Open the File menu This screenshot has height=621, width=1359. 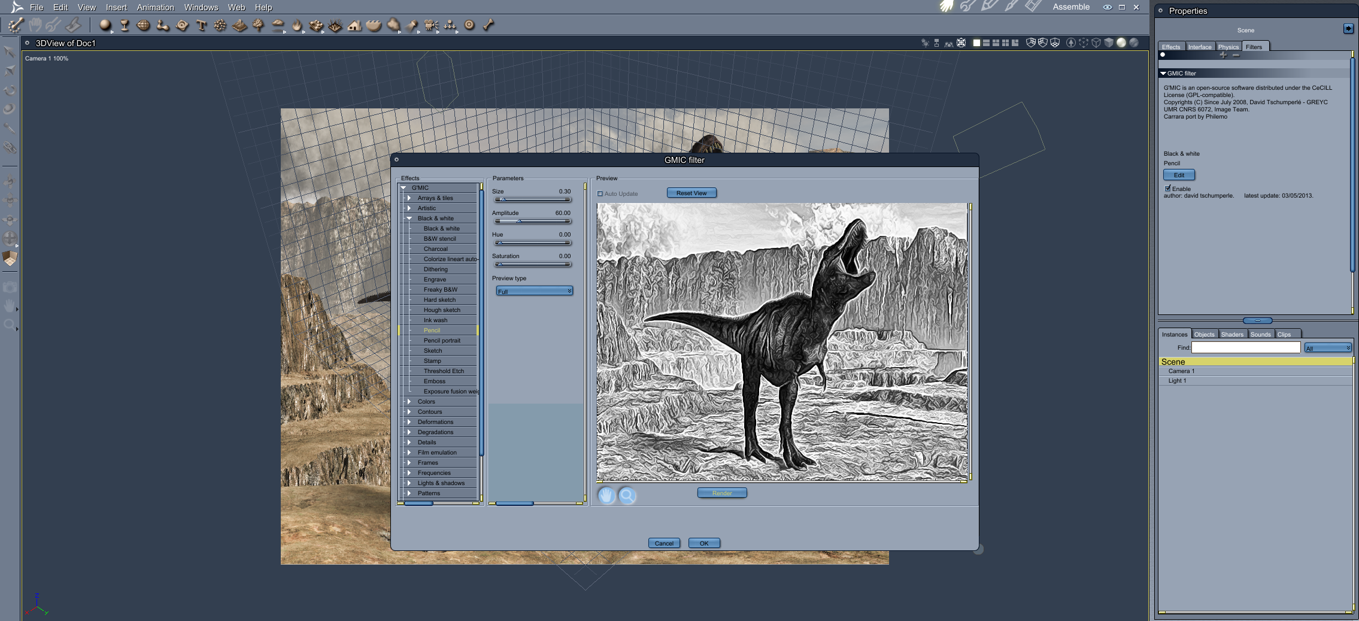pos(37,7)
